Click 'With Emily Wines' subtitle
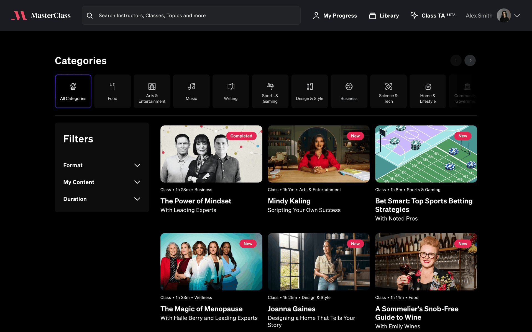The height and width of the screenshot is (332, 532). (x=398, y=326)
